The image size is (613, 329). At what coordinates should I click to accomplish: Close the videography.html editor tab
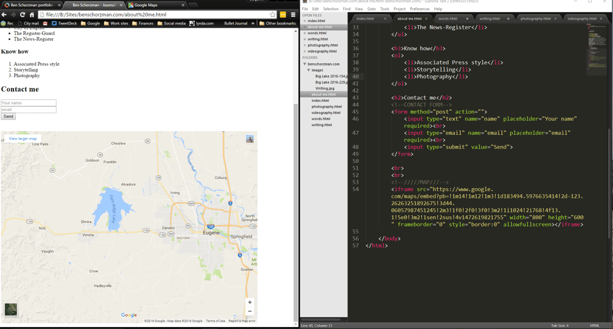click(601, 18)
